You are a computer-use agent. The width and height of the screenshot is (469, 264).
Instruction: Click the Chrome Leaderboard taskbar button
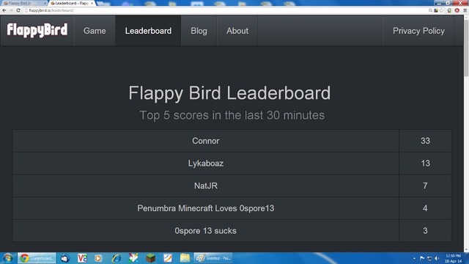point(37,258)
